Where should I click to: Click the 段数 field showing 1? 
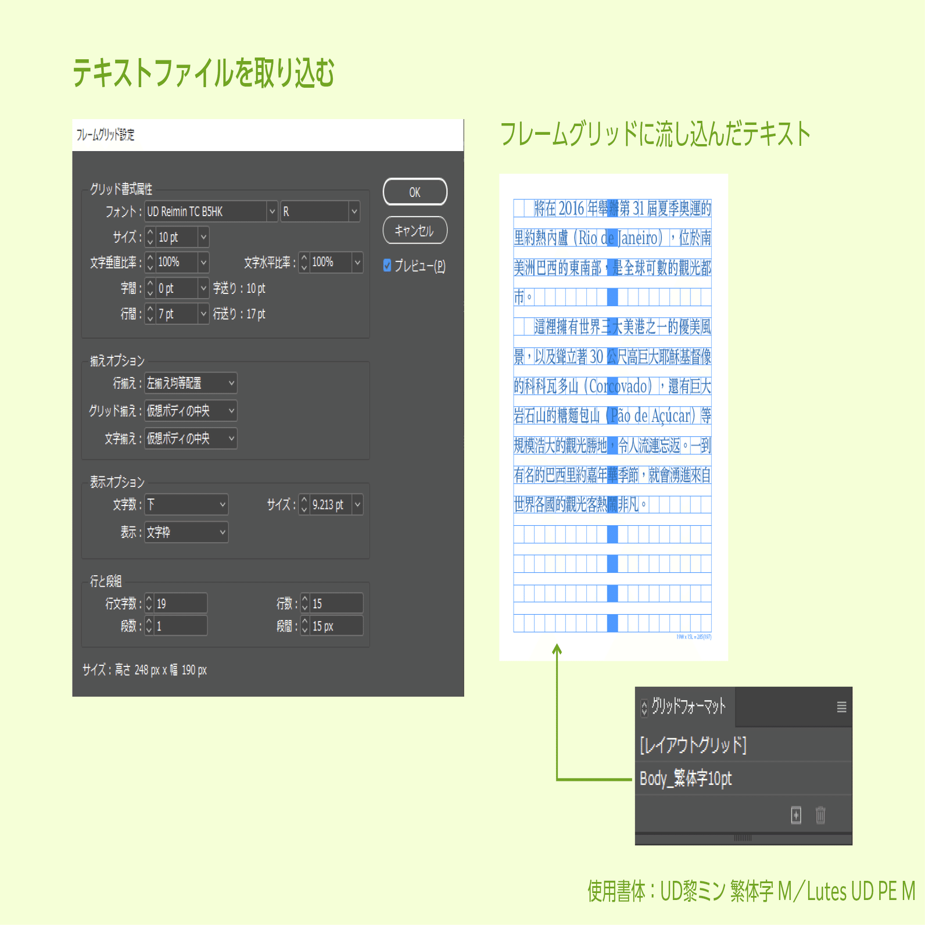pos(181,626)
